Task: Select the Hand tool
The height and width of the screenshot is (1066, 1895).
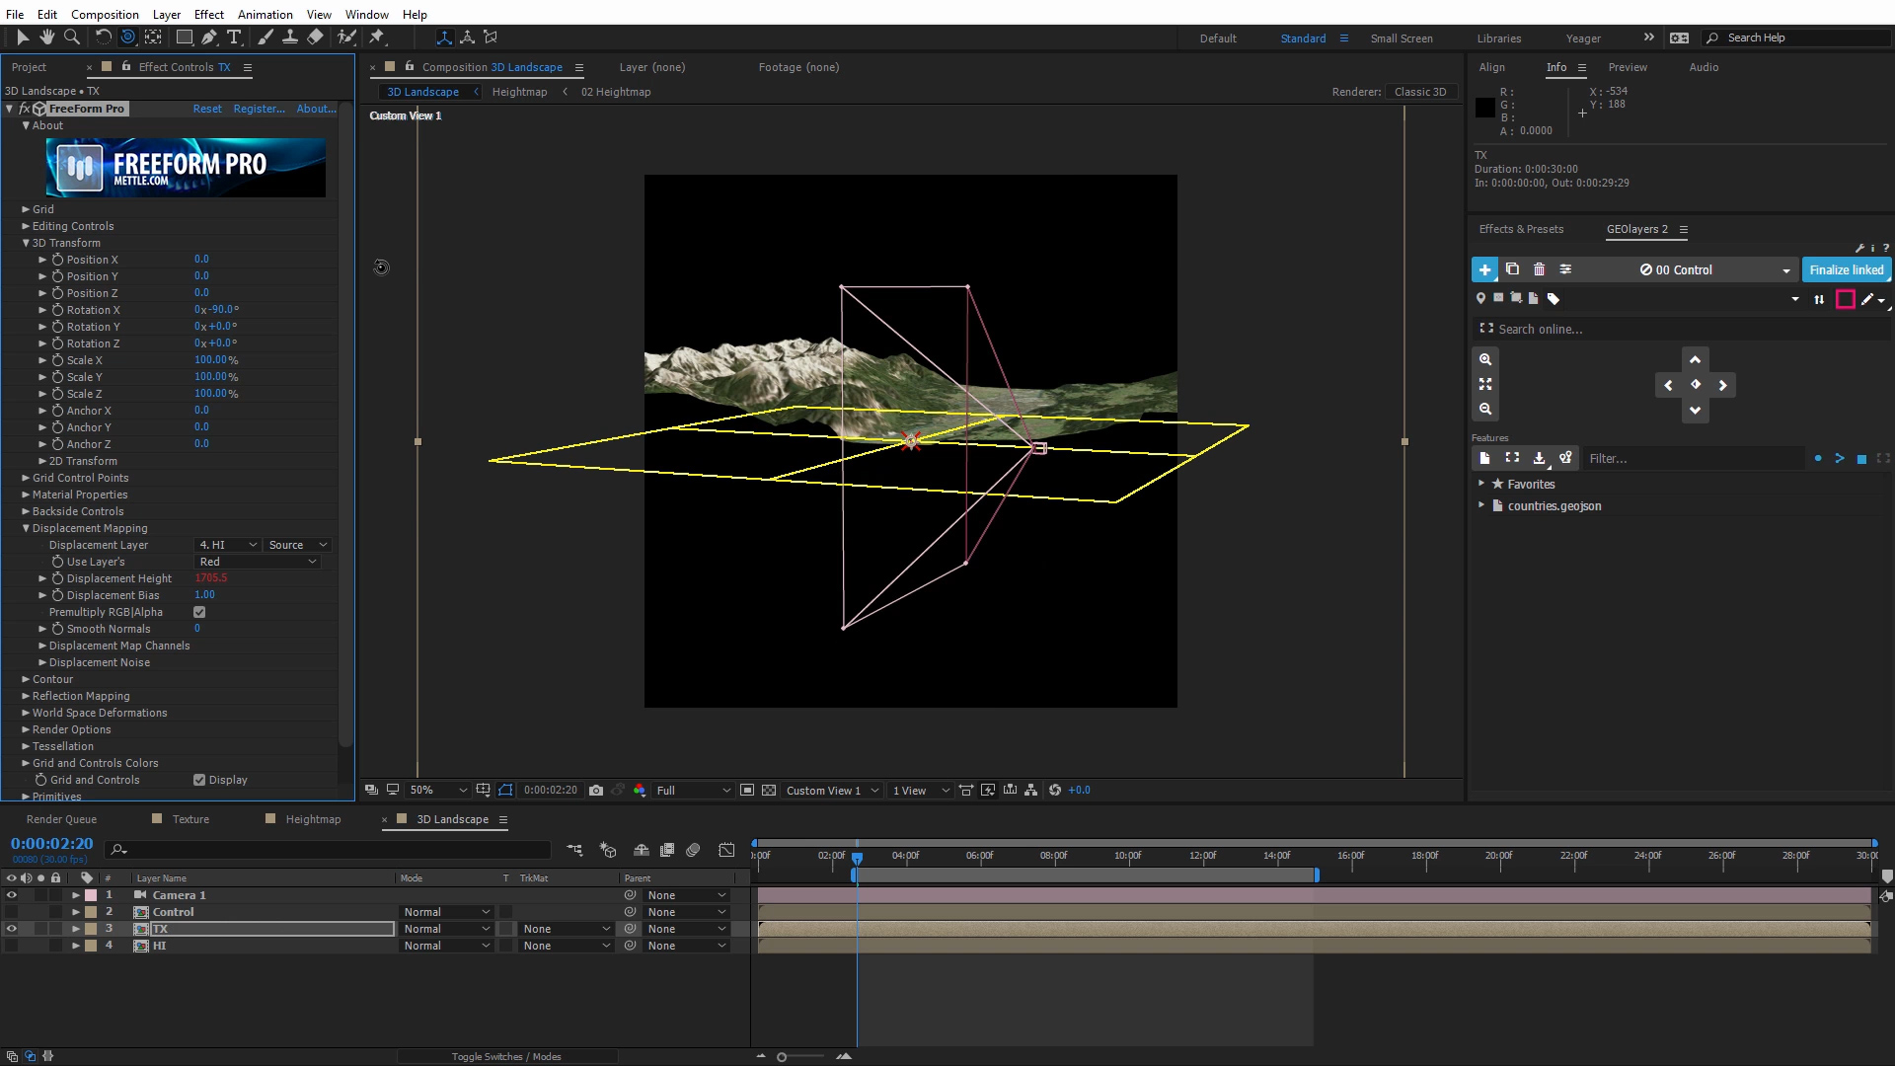Action: tap(46, 38)
